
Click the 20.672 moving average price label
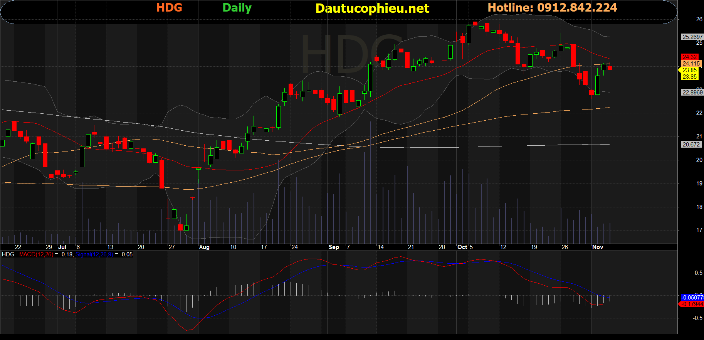(x=691, y=145)
